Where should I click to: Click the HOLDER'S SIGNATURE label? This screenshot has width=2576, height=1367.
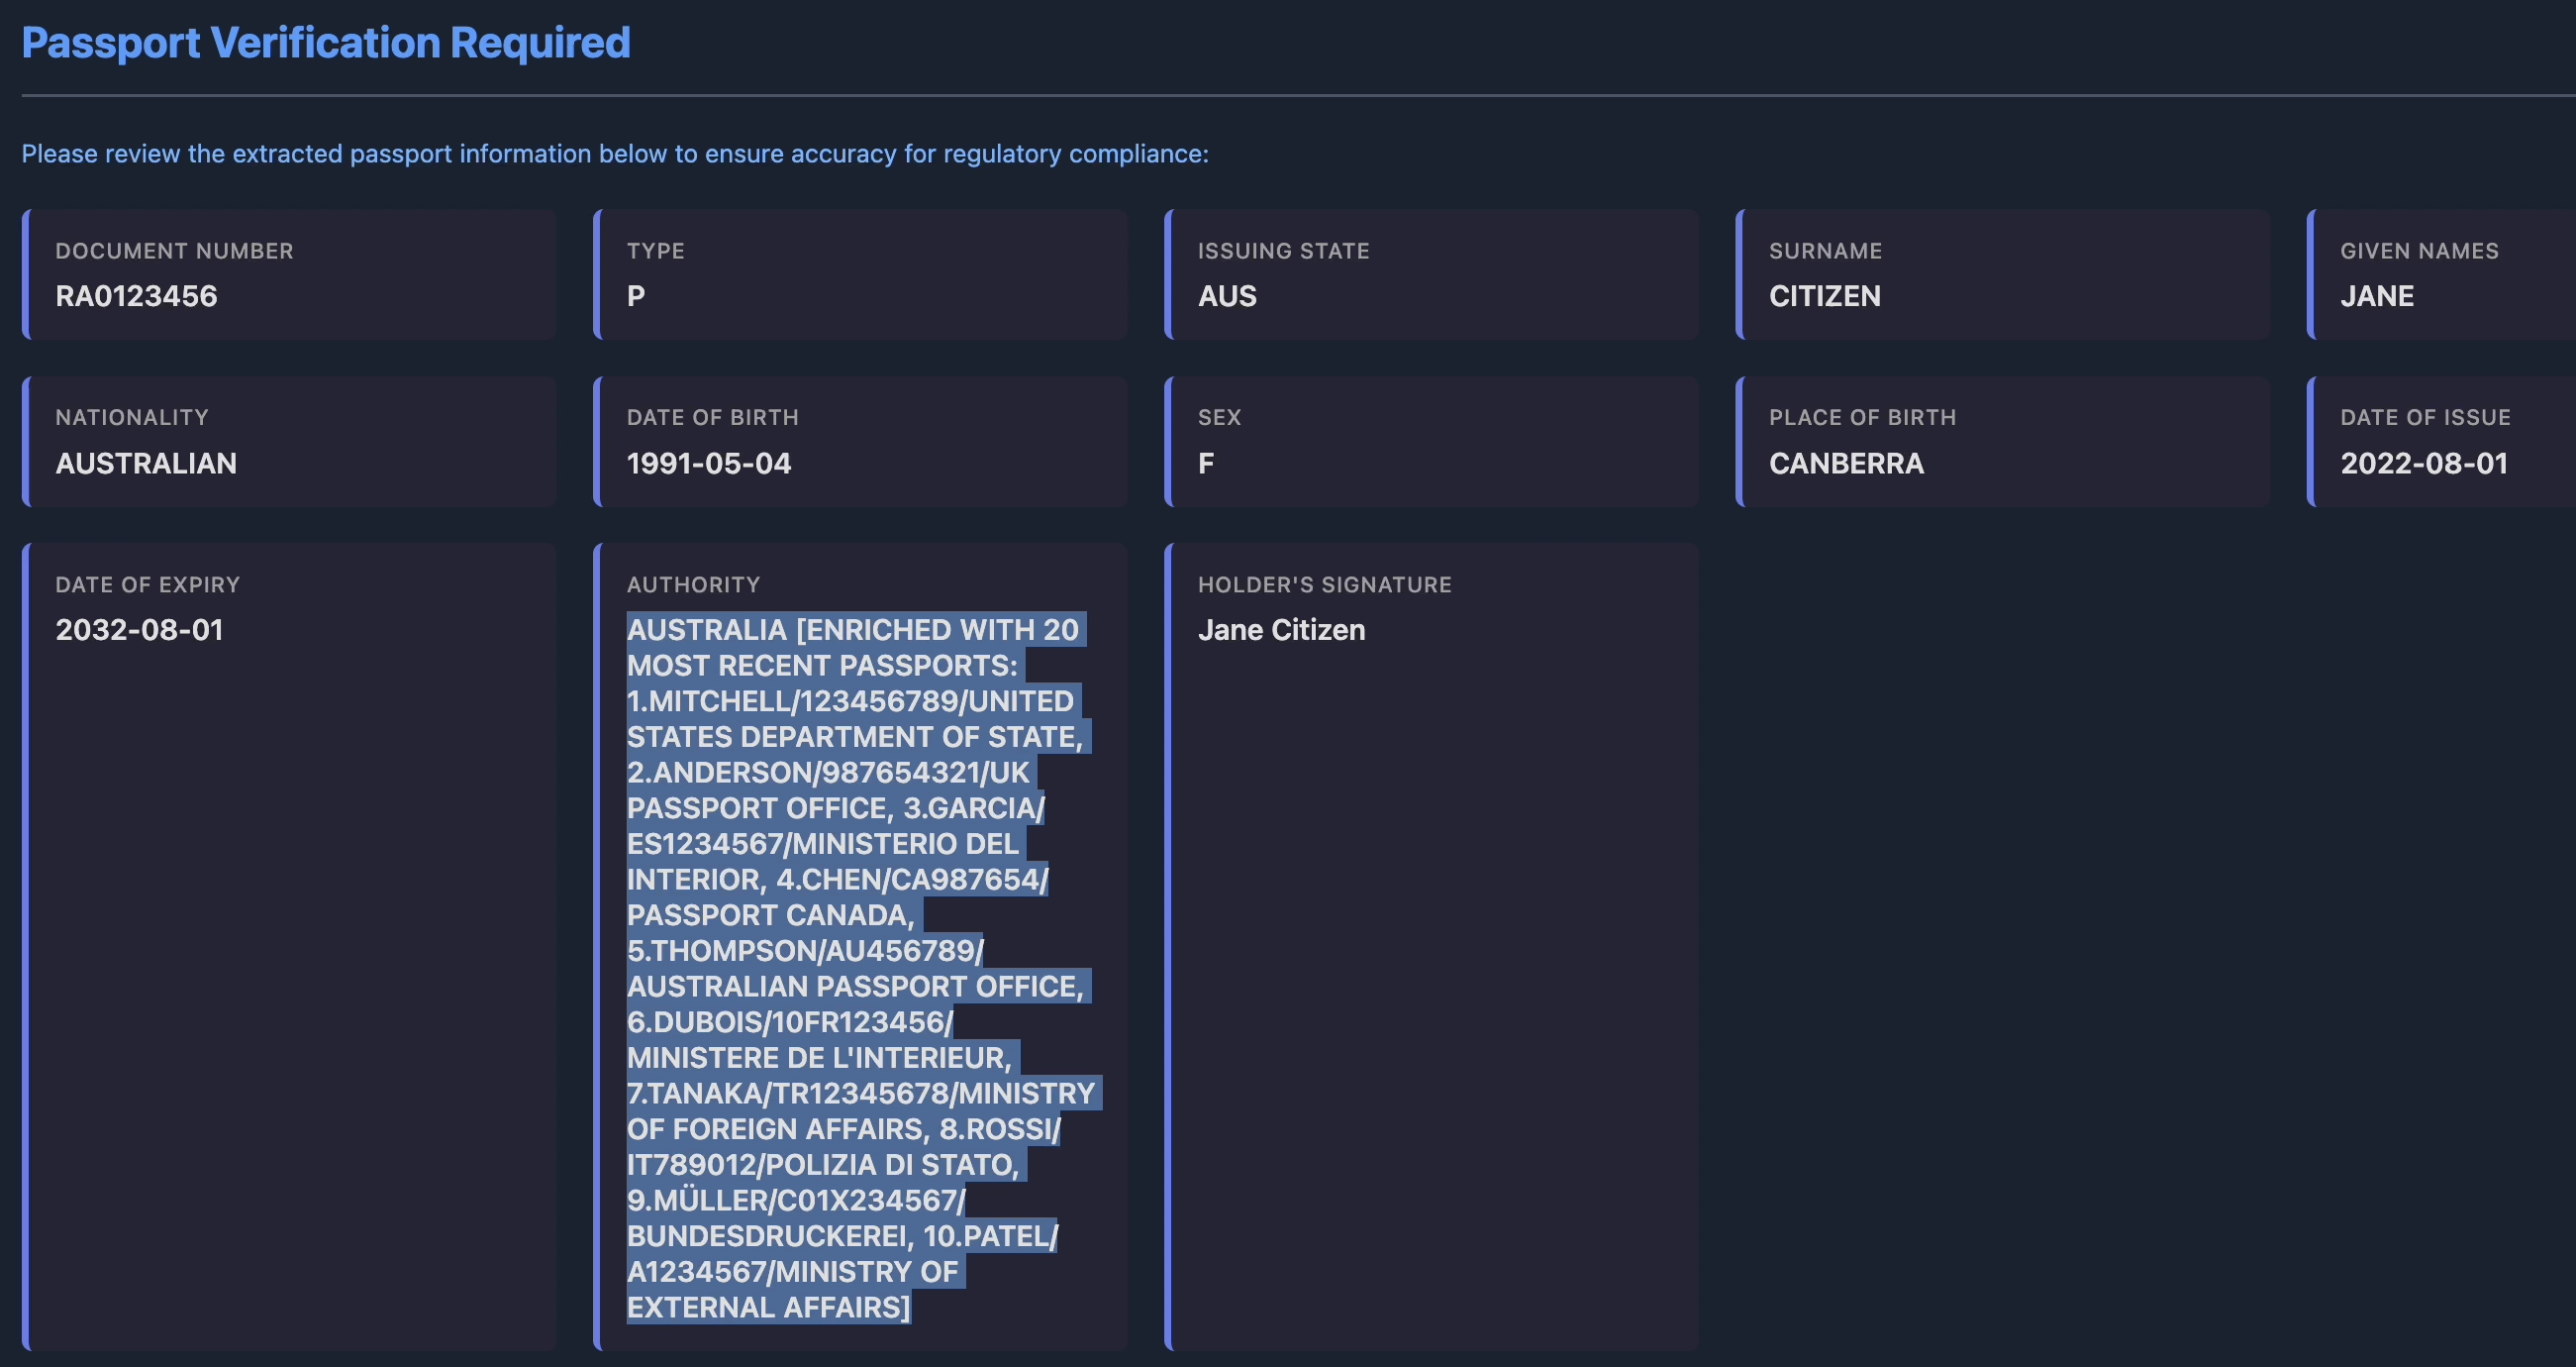click(x=1324, y=584)
